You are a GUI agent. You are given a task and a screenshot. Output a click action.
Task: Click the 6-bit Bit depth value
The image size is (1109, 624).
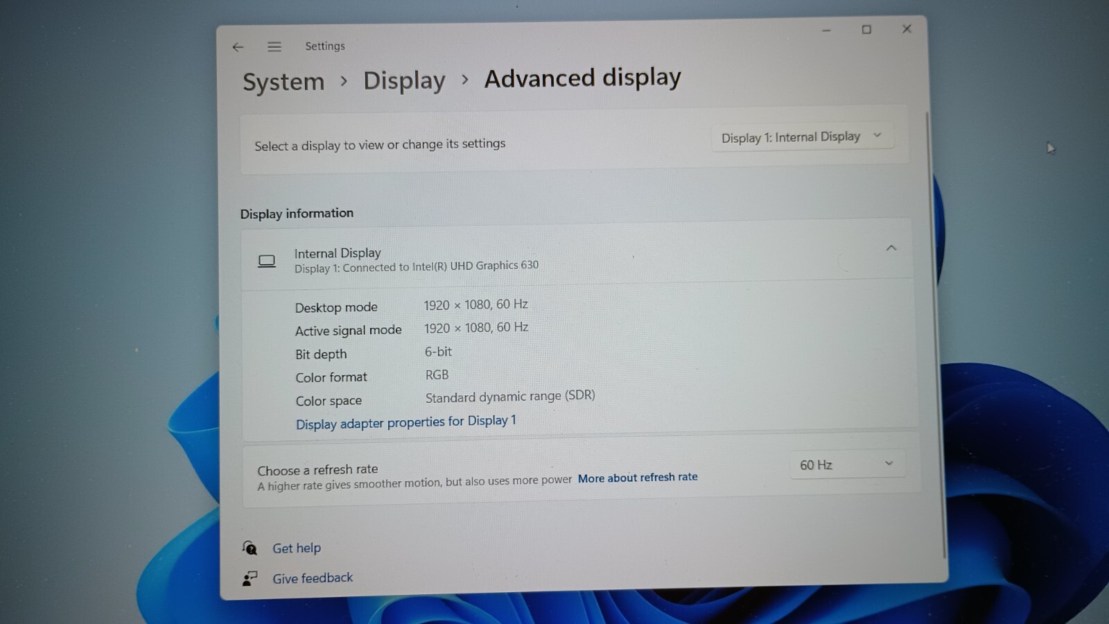click(438, 352)
